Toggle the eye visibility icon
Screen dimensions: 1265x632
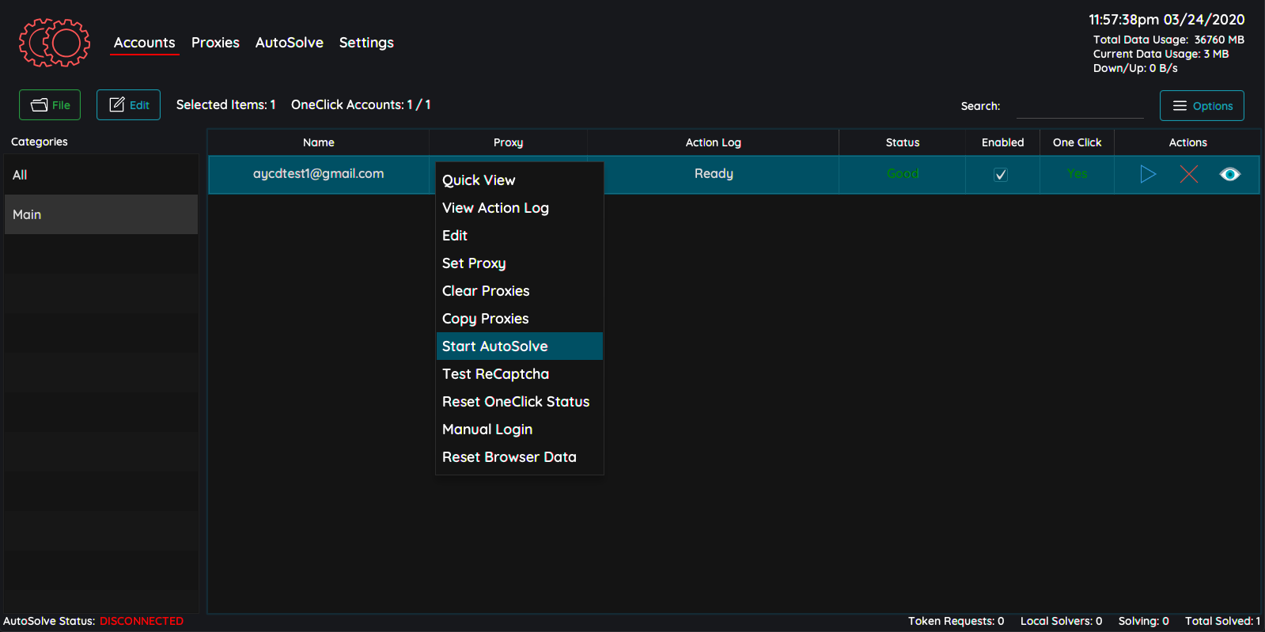point(1229,174)
